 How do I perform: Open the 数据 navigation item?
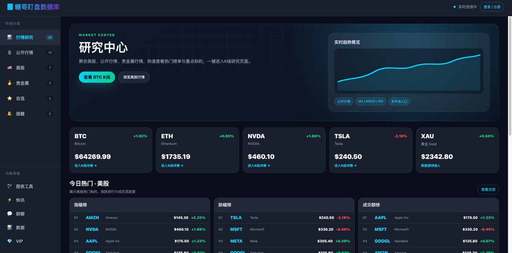pos(30,227)
